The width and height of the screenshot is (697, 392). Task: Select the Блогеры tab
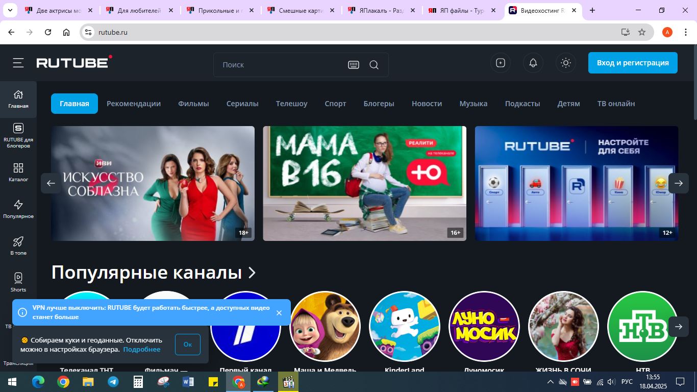[x=379, y=104]
